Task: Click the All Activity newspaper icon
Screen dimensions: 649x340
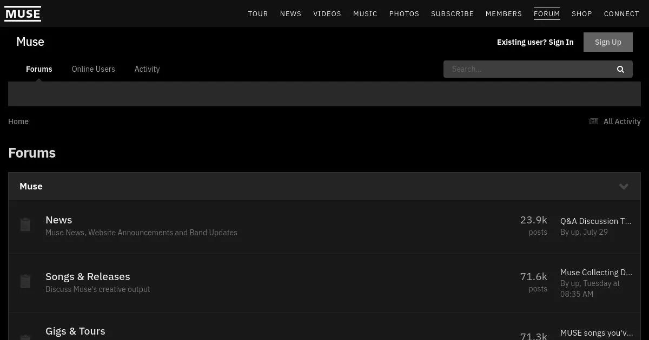Action: click(594, 121)
